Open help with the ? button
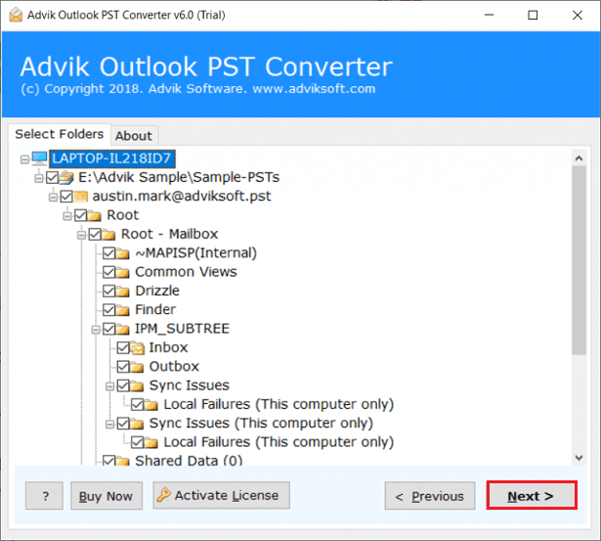The image size is (601, 541). [44, 496]
